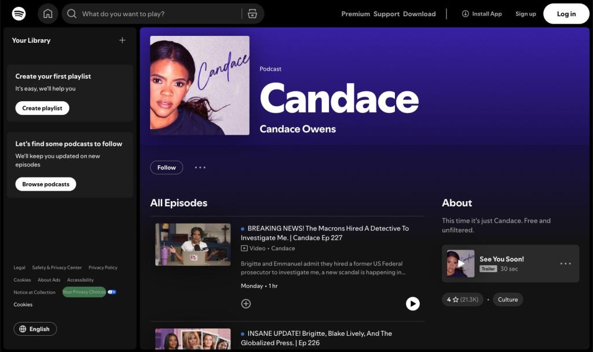Open Ep 226 episode thumbnail

[x=193, y=339]
